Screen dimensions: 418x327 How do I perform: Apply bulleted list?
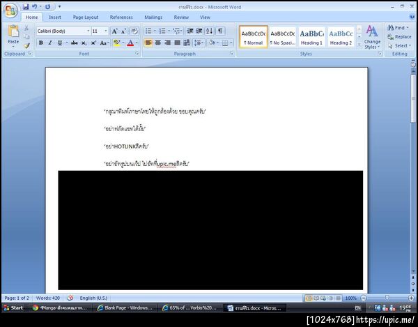coord(148,31)
